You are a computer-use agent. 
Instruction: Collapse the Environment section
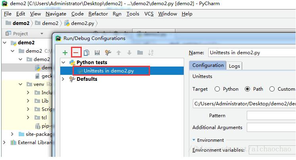194,140
